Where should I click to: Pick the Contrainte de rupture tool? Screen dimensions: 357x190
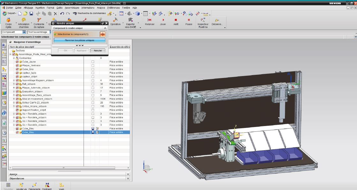pos(39,23)
